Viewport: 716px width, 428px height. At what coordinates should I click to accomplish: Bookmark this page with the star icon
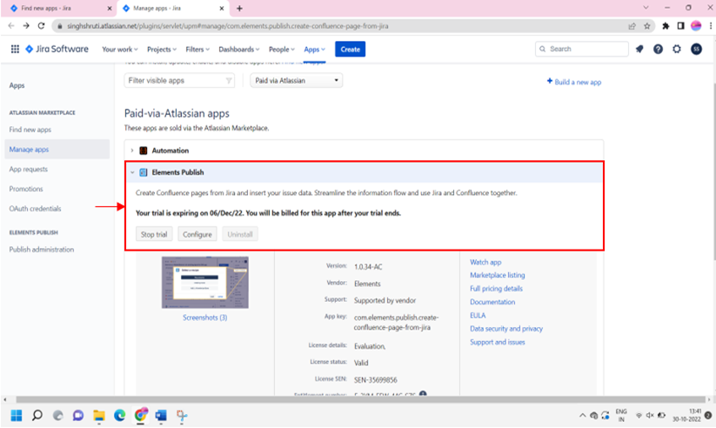[x=647, y=26]
